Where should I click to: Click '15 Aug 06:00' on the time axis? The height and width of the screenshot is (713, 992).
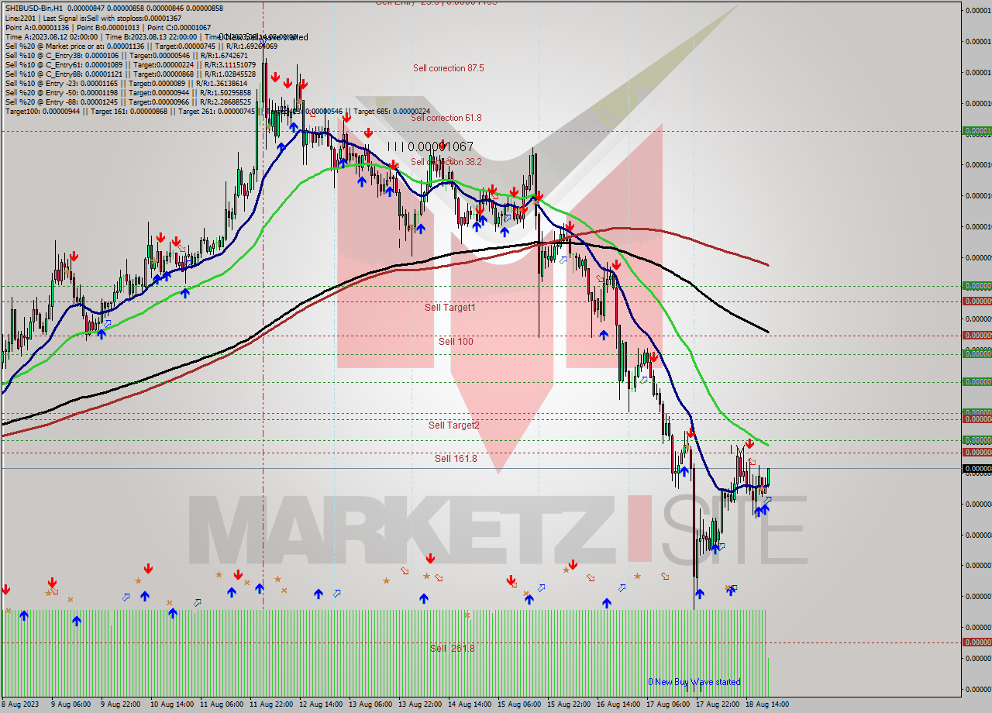(518, 704)
